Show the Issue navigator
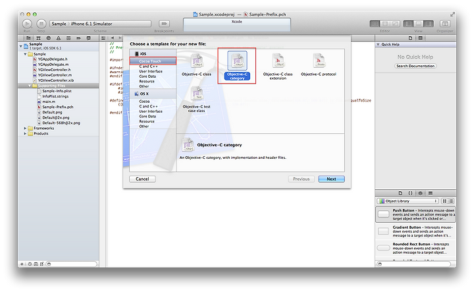 click(x=59, y=38)
